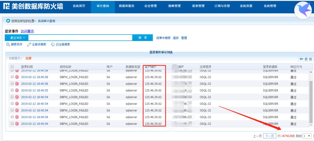Open the 安全管理 menu in the top navigation
314x141 pixels.
tap(150, 6)
